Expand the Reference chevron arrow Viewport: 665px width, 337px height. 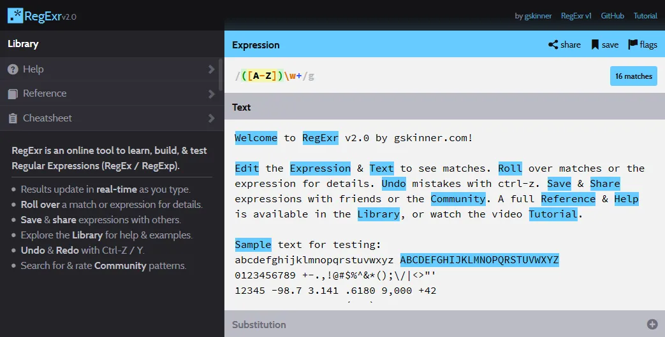pos(211,94)
